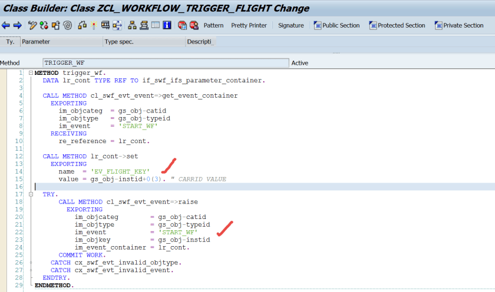Image resolution: width=495 pixels, height=292 pixels.
Task: Toggle Display/Change mode pencil icon
Action: coord(32,25)
